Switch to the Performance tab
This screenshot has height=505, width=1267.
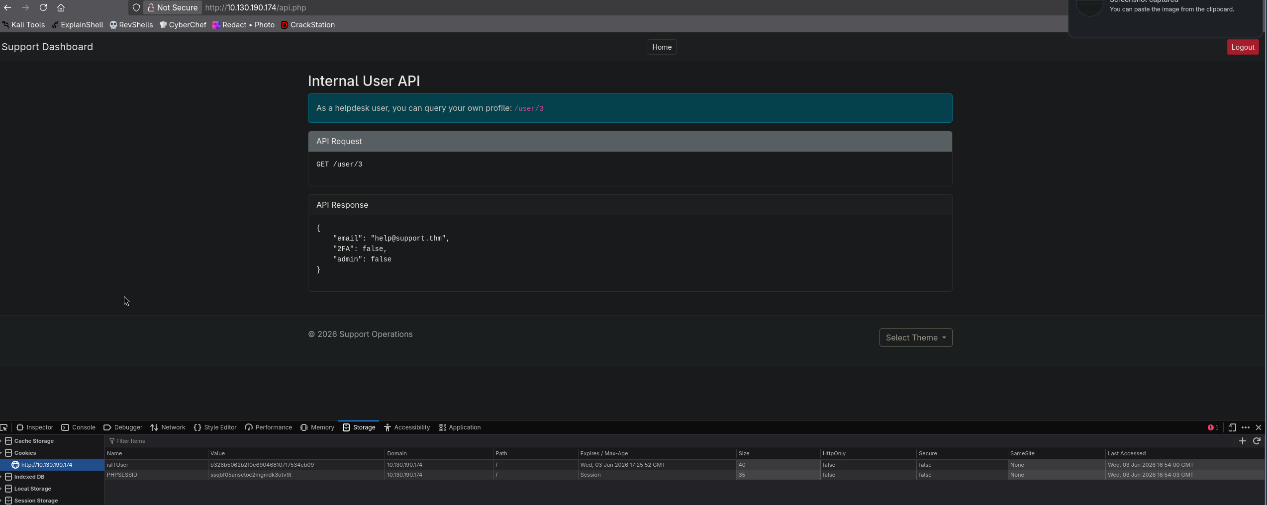coord(268,427)
